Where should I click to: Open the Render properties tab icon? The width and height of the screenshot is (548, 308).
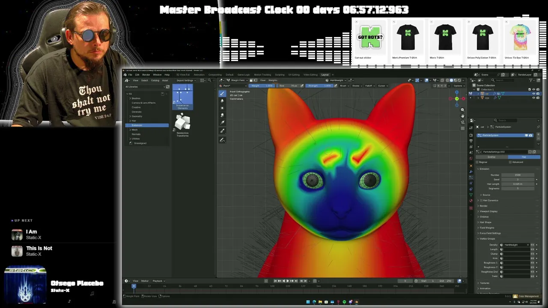471,135
